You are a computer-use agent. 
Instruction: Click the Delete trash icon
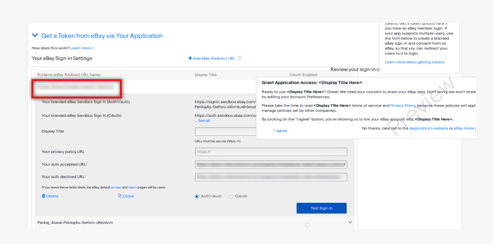click(x=44, y=196)
